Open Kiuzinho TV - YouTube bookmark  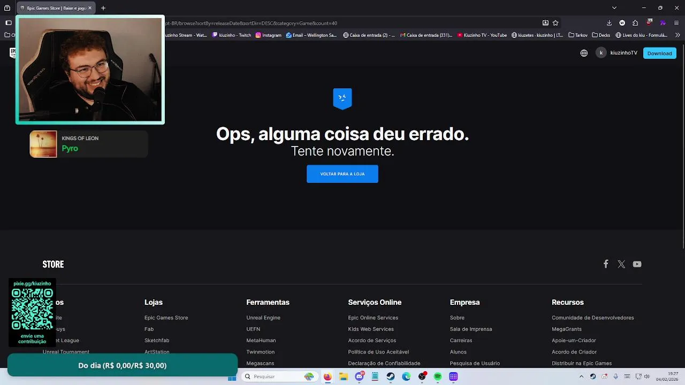click(x=482, y=35)
